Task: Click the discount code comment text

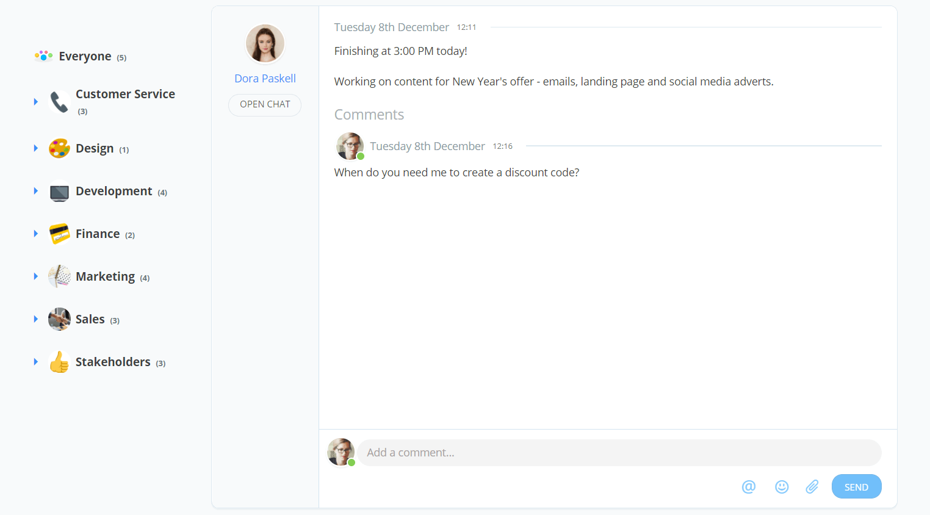Action: pos(456,173)
